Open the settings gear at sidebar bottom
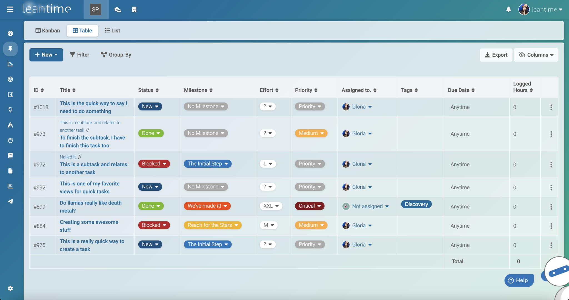Viewport: 569px width, 300px height. 10,288
